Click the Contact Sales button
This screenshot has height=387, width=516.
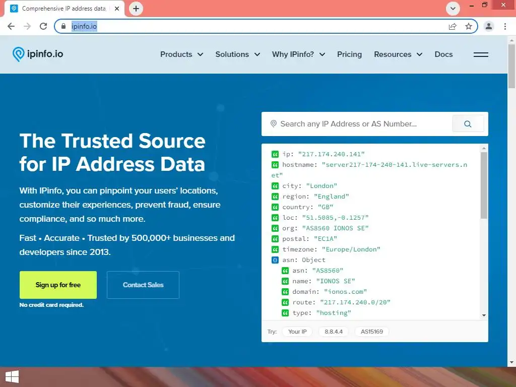(x=143, y=285)
